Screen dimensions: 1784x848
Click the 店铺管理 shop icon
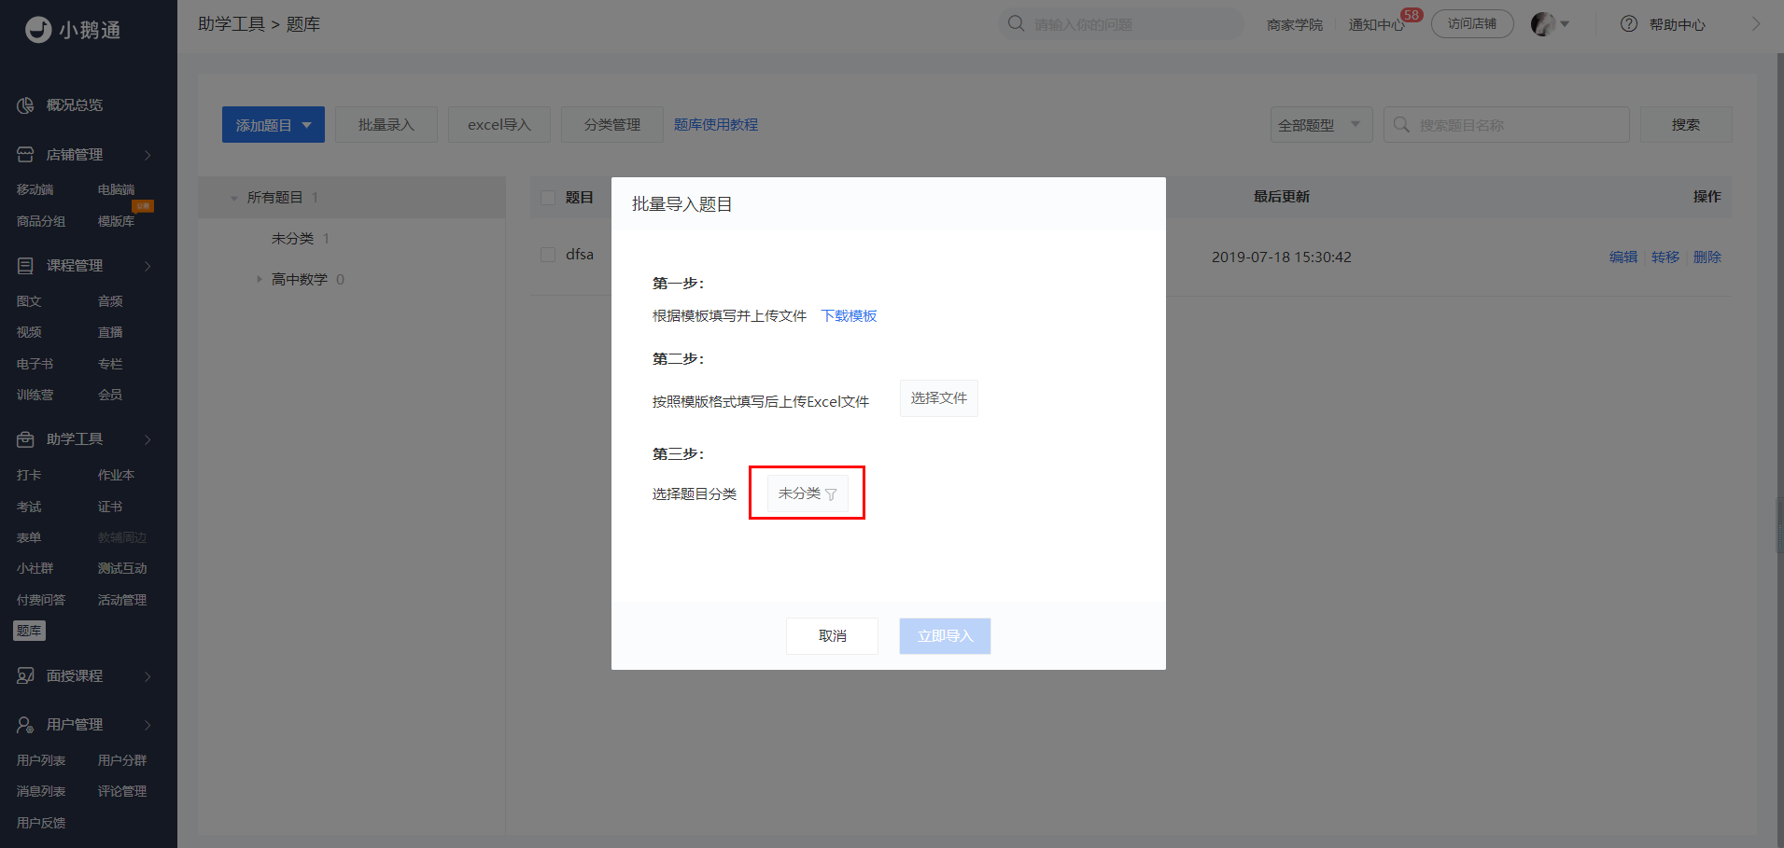point(25,155)
